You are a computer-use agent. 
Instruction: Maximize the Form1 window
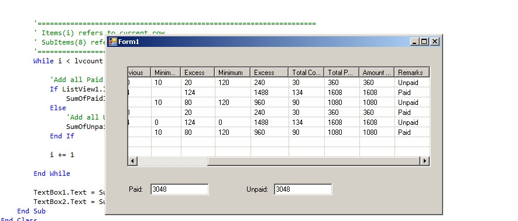click(x=424, y=42)
